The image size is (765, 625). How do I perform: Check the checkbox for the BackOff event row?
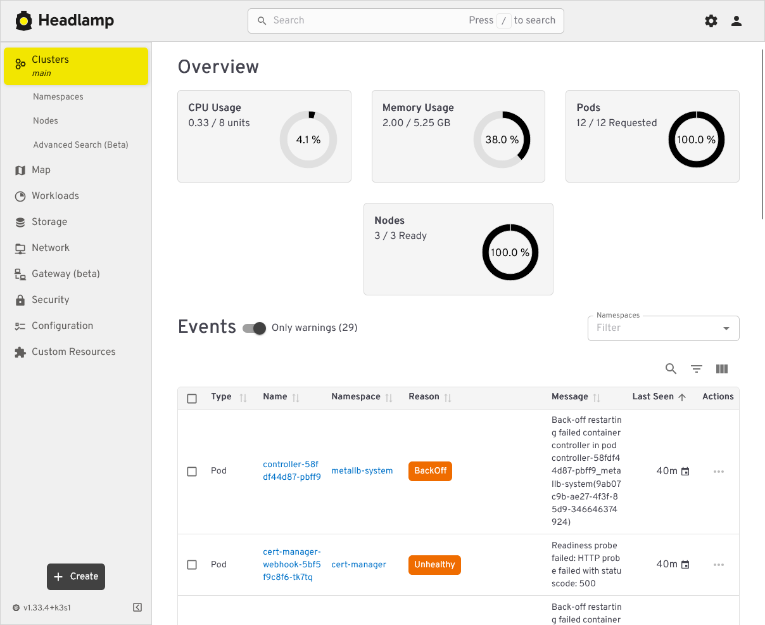(x=192, y=471)
